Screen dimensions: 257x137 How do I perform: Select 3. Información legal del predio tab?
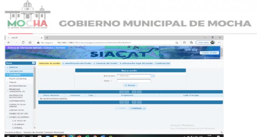click(136, 63)
